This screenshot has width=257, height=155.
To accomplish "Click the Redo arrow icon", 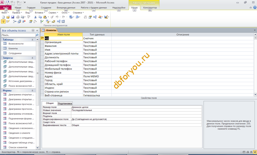I will coord(63,17).
